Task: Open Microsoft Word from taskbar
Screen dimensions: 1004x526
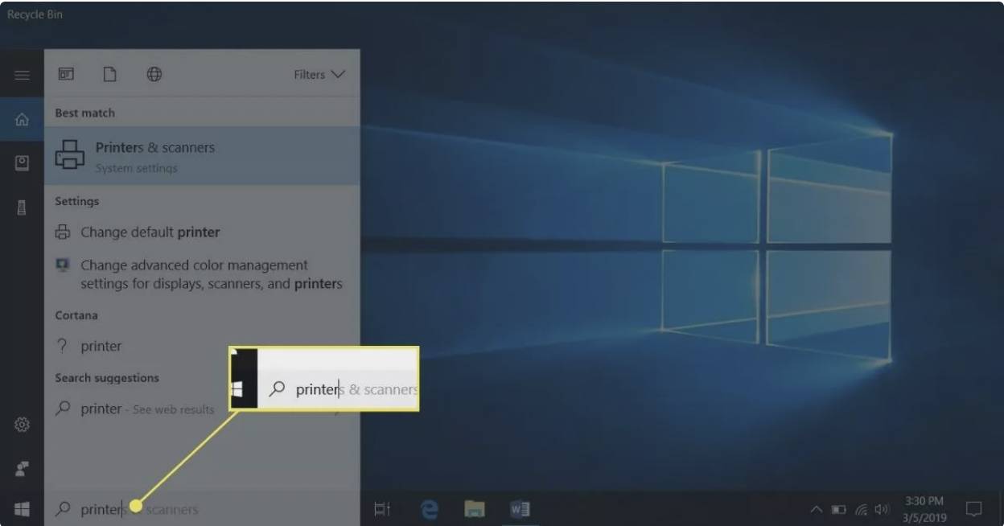Action: coord(520,508)
